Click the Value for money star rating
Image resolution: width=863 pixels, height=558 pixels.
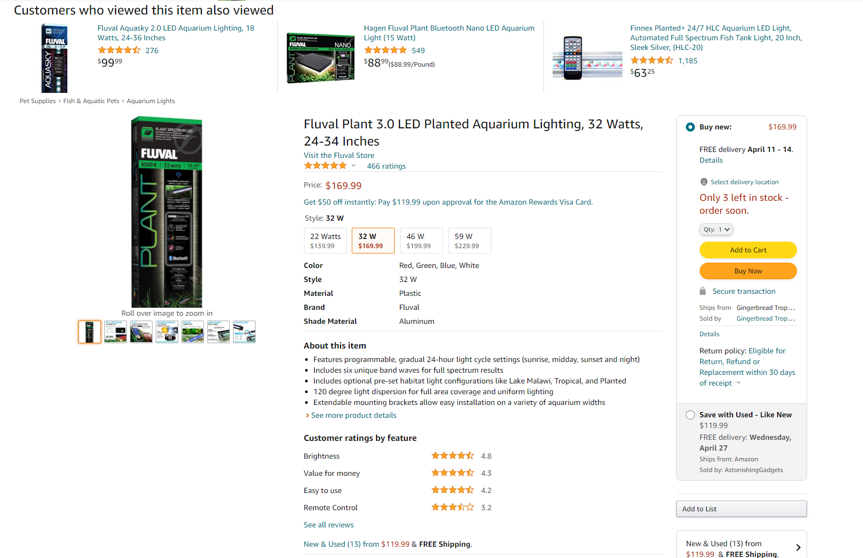point(453,473)
